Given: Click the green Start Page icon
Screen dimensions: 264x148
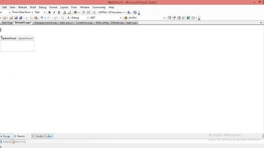Looking at the screenshot, I should click(188, 18).
